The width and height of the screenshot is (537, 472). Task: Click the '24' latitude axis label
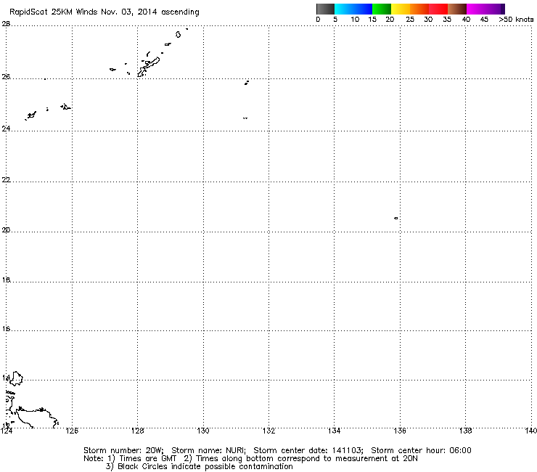(6, 129)
